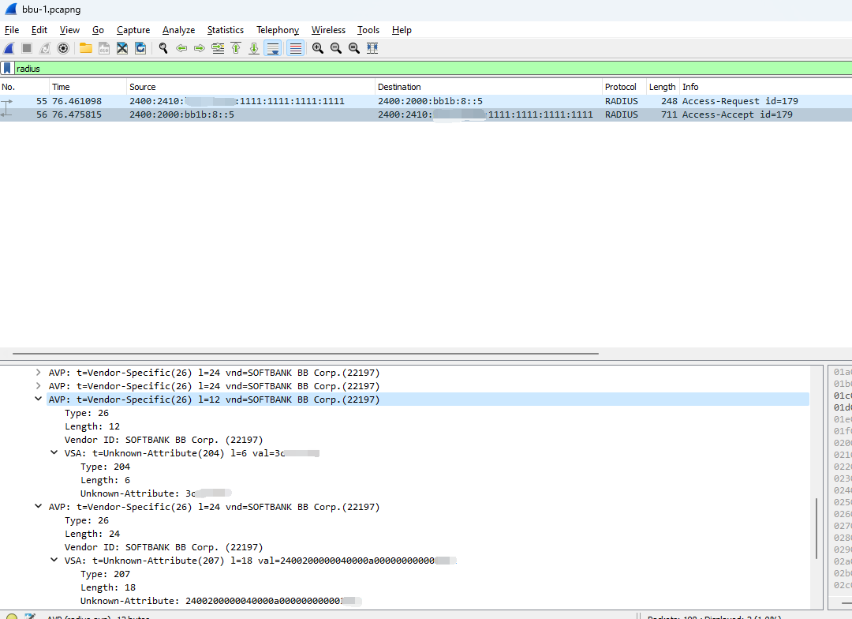Sort by the Time column header
Viewport: 852px width, 619px height.
point(88,87)
